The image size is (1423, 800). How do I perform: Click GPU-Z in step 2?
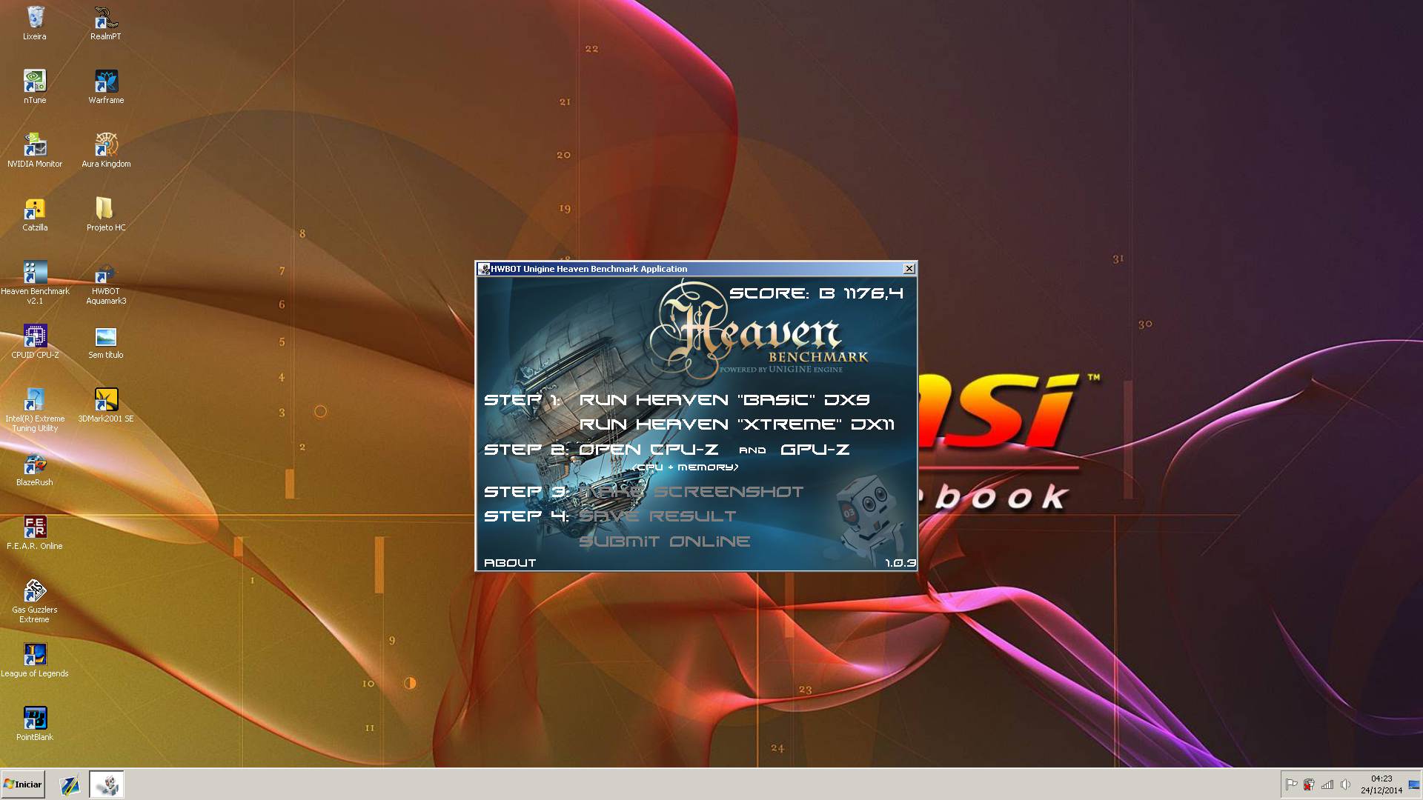point(815,450)
